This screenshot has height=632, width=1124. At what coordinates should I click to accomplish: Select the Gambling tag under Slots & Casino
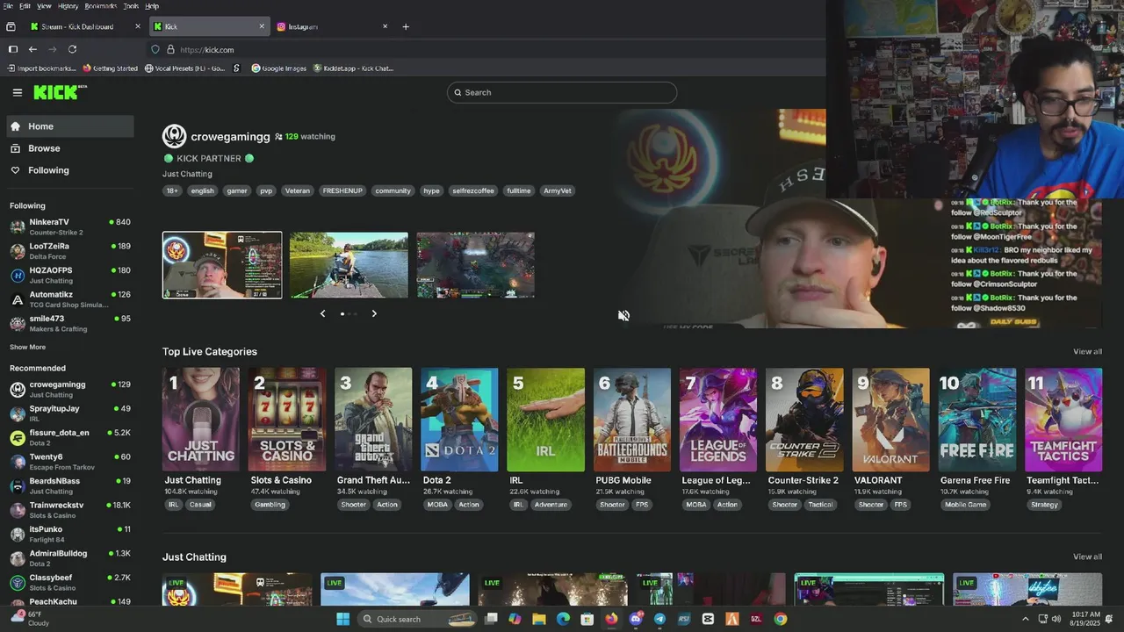(x=270, y=505)
